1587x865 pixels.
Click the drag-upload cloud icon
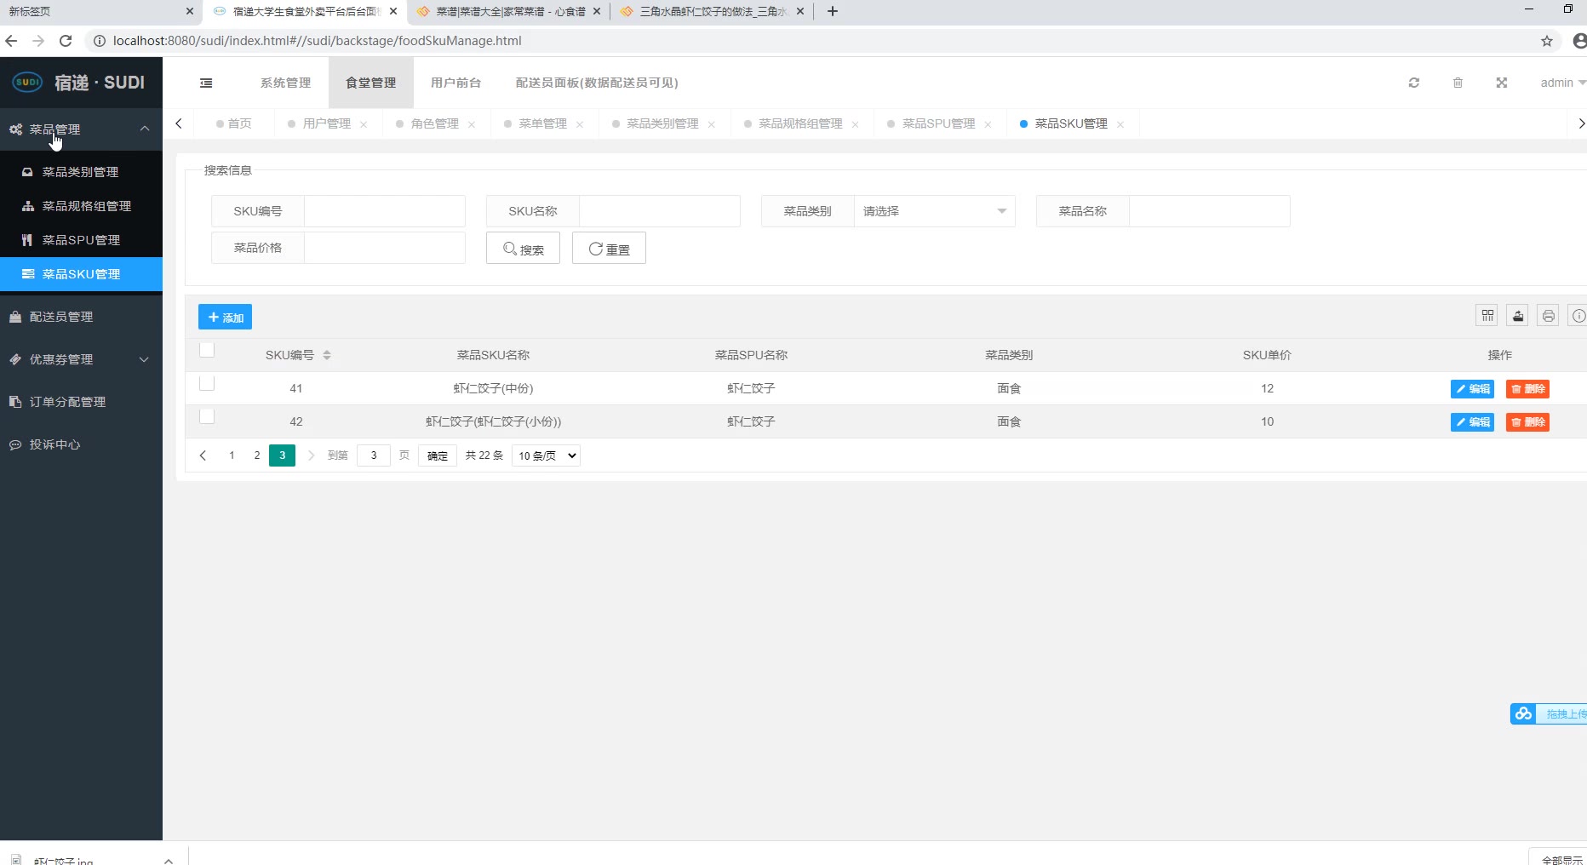(x=1524, y=714)
